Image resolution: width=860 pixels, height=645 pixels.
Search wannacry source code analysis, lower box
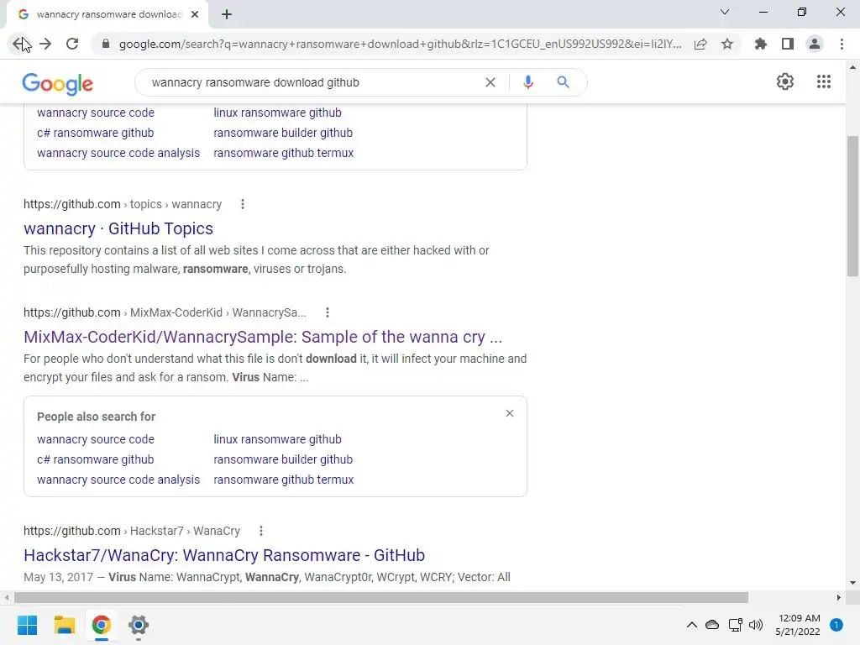tap(118, 480)
